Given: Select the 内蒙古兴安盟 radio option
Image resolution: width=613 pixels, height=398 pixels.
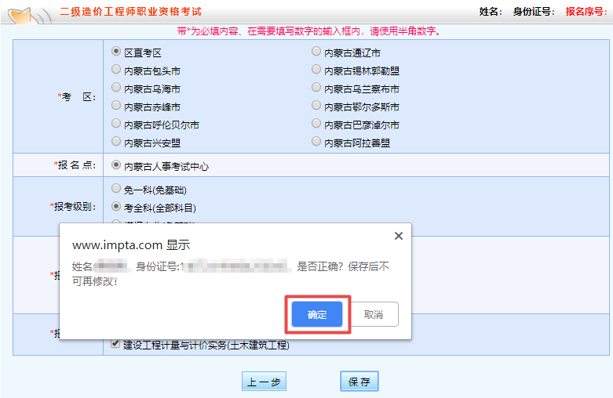Looking at the screenshot, I should 117,142.
